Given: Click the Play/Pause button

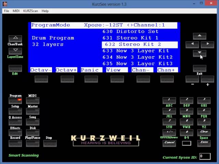Looking at the screenshot, I should click(33, 143).
